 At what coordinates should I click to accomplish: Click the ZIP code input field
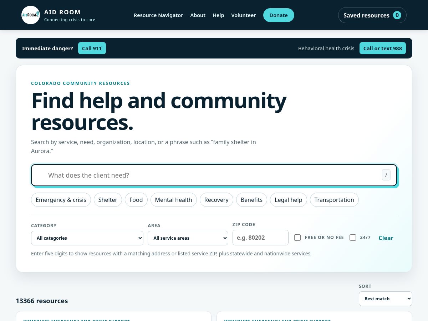point(260,238)
